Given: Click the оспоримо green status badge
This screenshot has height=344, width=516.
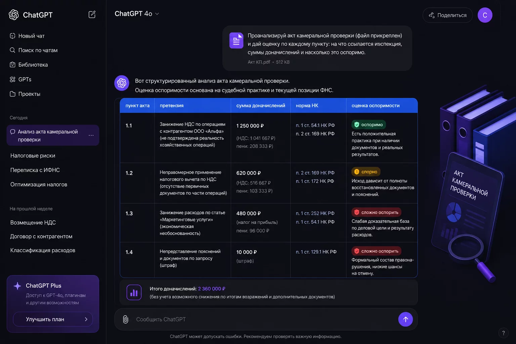Looking at the screenshot, I should [369, 125].
